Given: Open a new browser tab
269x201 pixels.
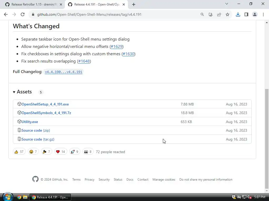Looking at the screenshot, I should [134, 4].
